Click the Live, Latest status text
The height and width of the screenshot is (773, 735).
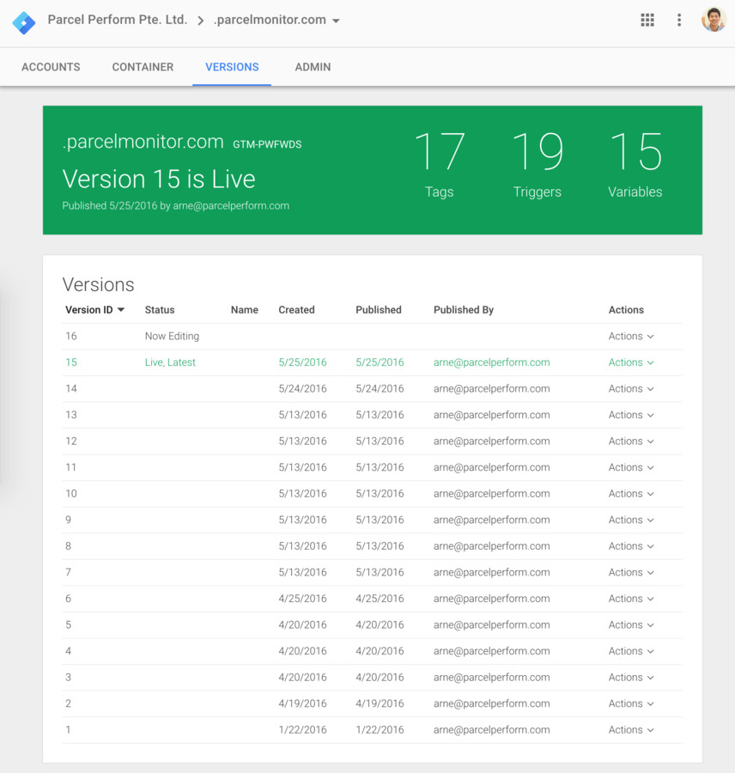coord(170,362)
